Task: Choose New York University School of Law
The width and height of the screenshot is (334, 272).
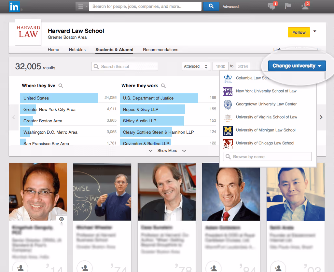Action: (x=266, y=91)
